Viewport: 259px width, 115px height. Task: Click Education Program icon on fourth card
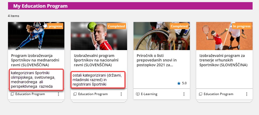coord(201,94)
